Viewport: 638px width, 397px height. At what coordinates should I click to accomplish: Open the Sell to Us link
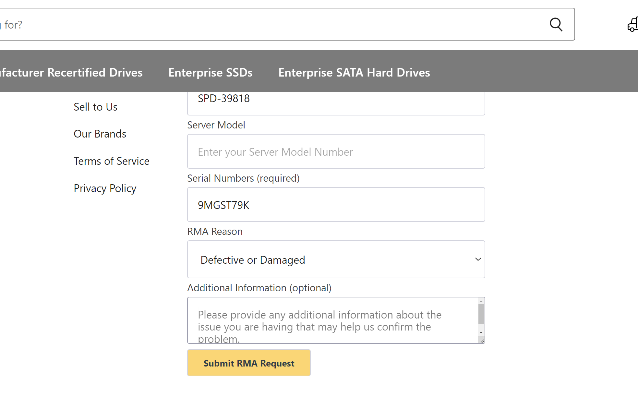pos(95,107)
